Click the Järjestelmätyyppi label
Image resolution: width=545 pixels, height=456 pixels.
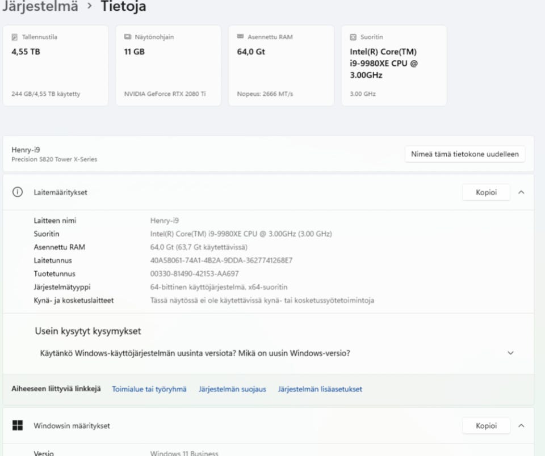tap(62, 287)
